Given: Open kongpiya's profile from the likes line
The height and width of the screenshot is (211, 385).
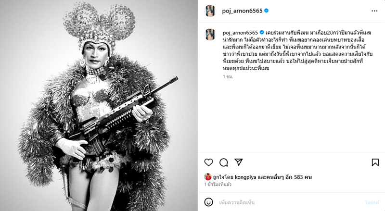Looking at the screenshot, I should (245, 177).
